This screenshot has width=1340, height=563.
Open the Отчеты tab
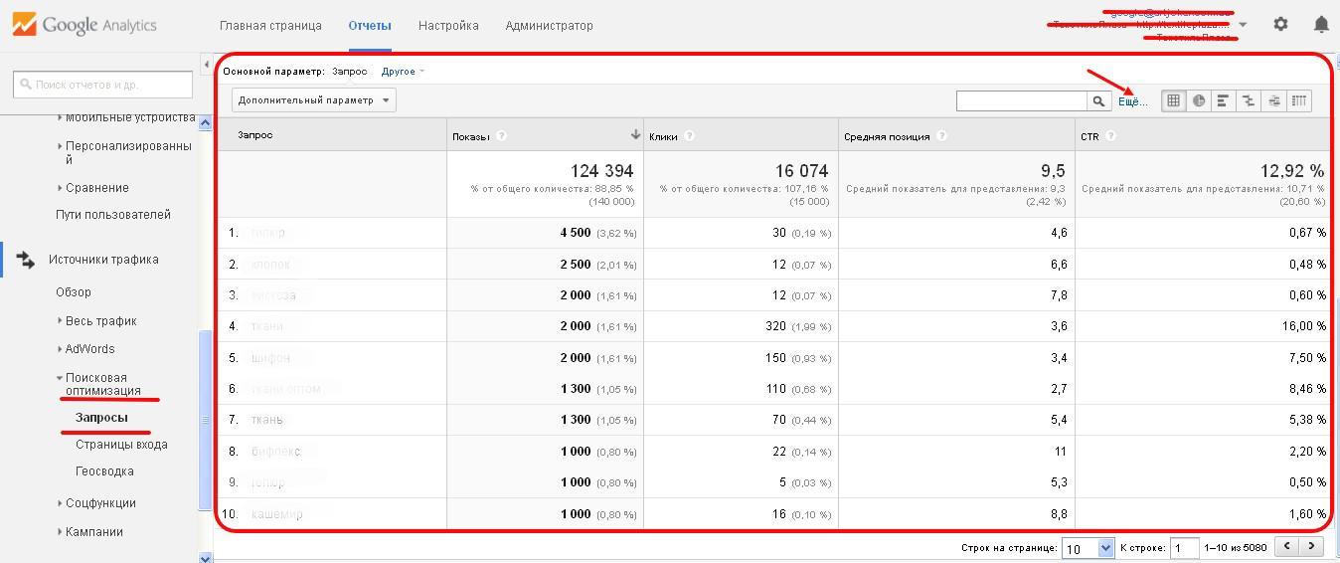(370, 26)
